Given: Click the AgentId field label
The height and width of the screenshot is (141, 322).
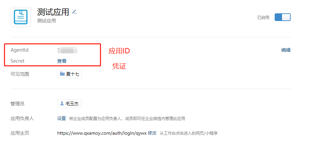Looking at the screenshot, I should (20, 50).
